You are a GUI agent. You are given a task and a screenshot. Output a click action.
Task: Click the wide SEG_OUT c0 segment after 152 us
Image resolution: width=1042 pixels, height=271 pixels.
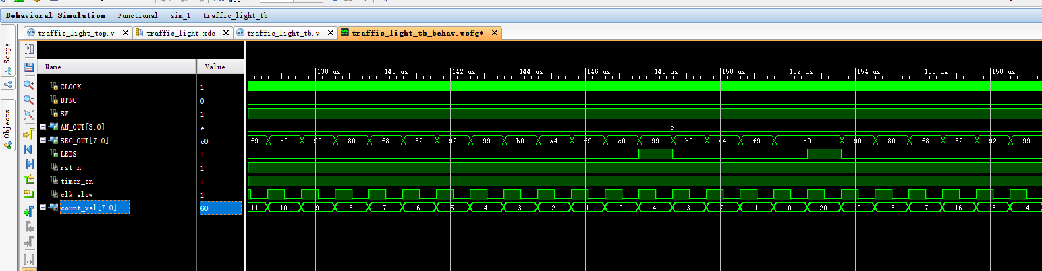tap(807, 141)
